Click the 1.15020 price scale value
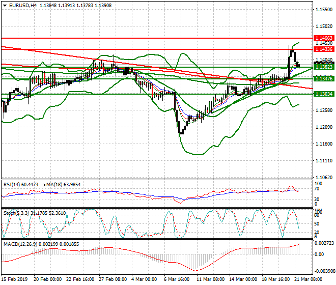This screenshot has width=336, height=285. point(324,26)
